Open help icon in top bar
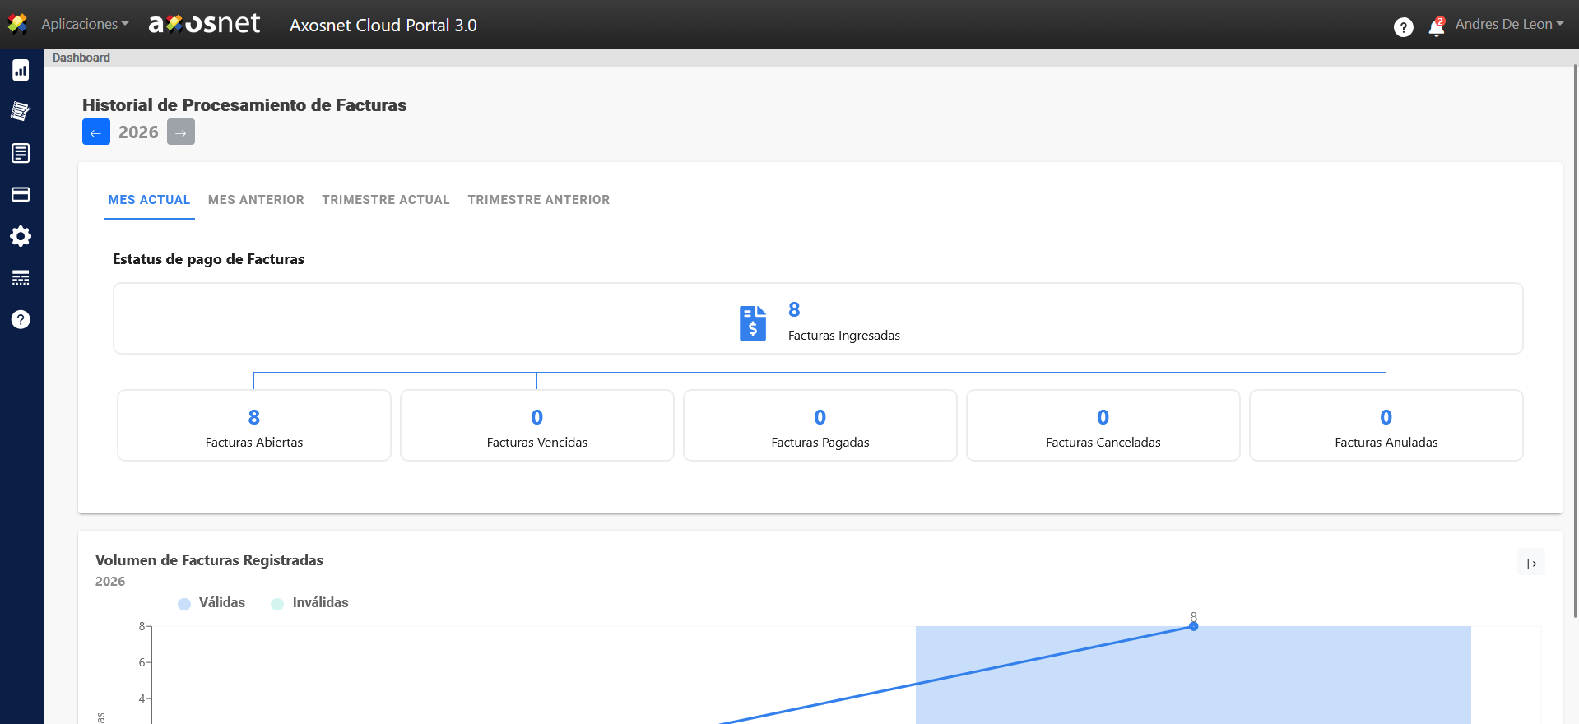Image resolution: width=1579 pixels, height=724 pixels. point(1403,27)
